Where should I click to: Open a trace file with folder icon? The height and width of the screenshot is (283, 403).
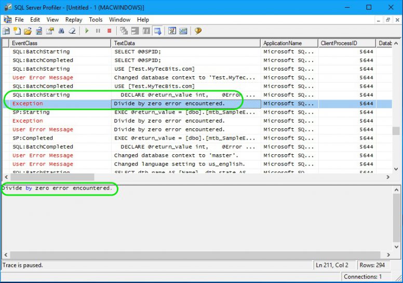click(x=28, y=31)
